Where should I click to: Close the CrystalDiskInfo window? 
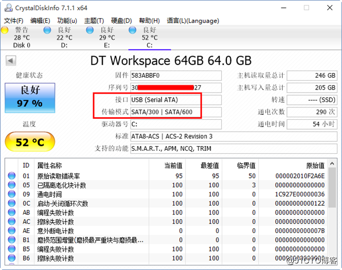point(330,8)
